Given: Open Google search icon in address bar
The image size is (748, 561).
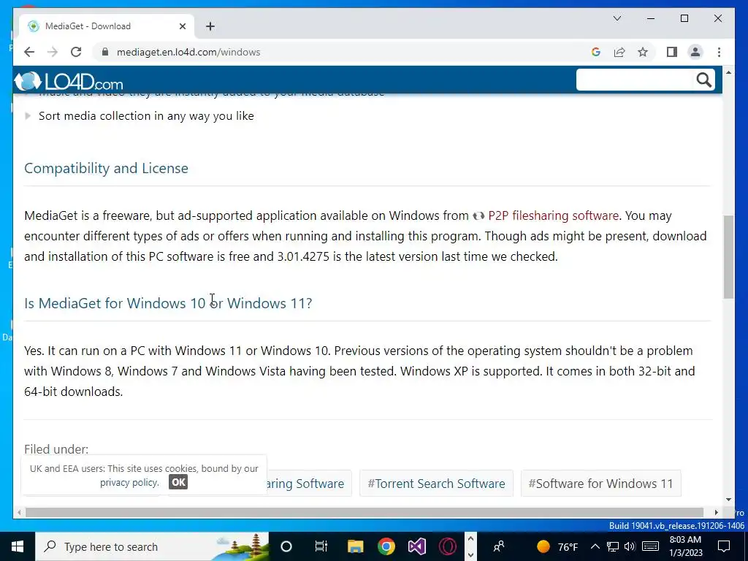Looking at the screenshot, I should (596, 52).
